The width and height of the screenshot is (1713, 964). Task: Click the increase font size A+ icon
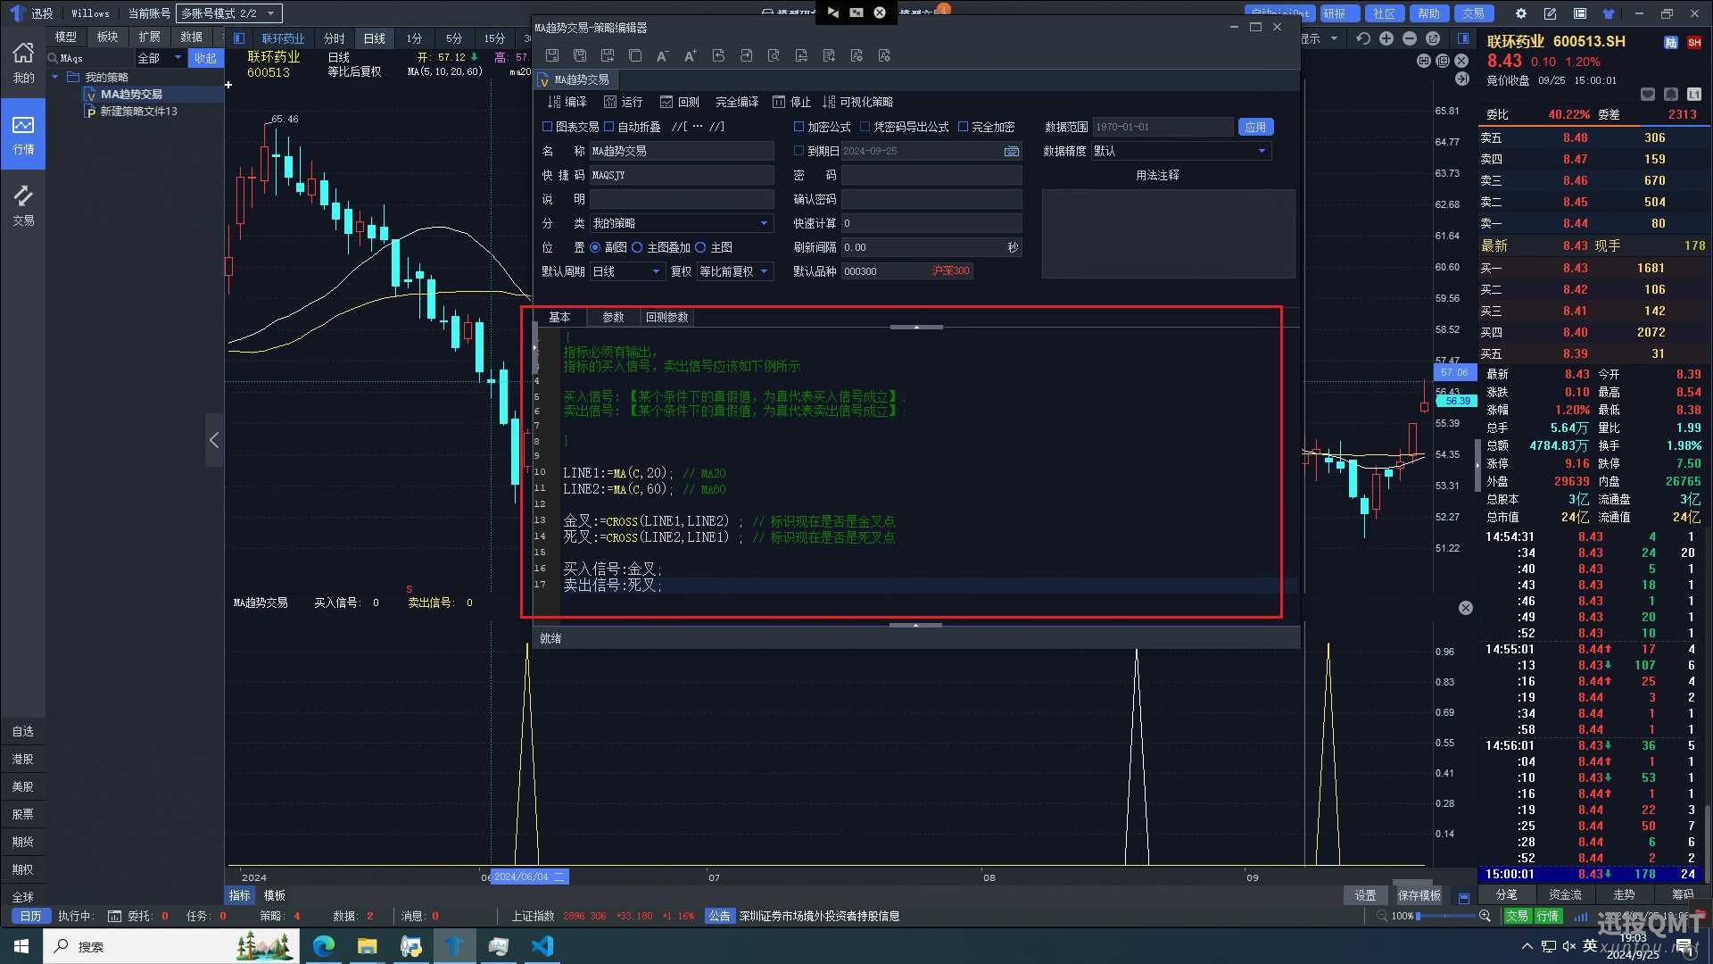click(x=690, y=56)
